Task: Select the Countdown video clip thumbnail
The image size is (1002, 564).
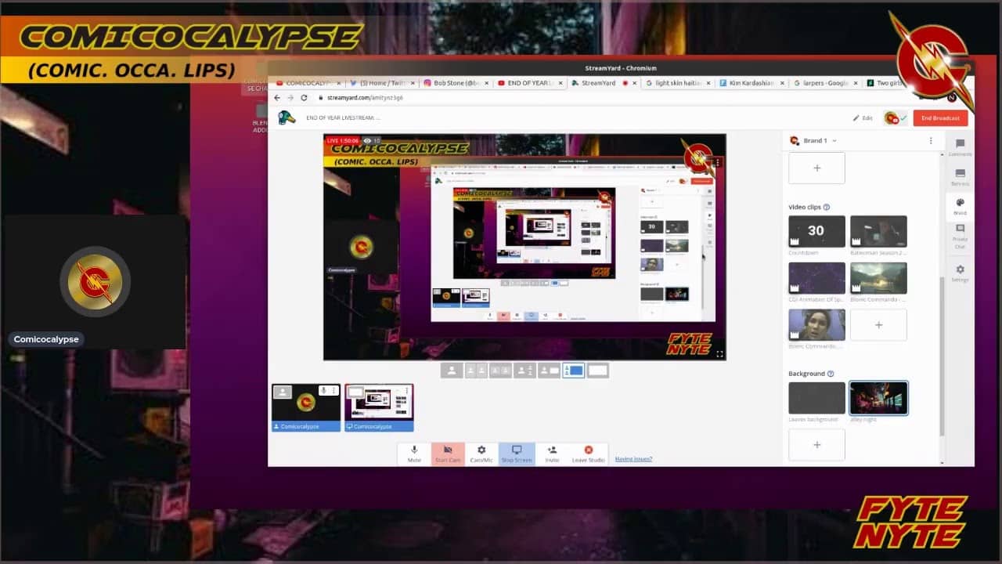Action: coord(816,231)
